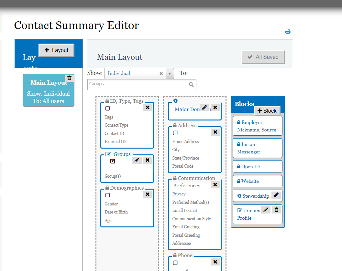Click the Addressee field text
This screenshot has height=271, width=342.
click(x=181, y=243)
